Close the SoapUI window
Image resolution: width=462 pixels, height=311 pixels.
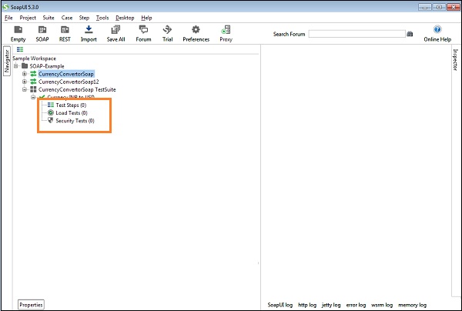pyautogui.click(x=454, y=7)
